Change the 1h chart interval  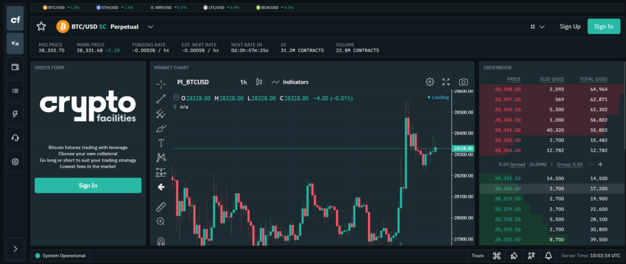click(x=243, y=82)
